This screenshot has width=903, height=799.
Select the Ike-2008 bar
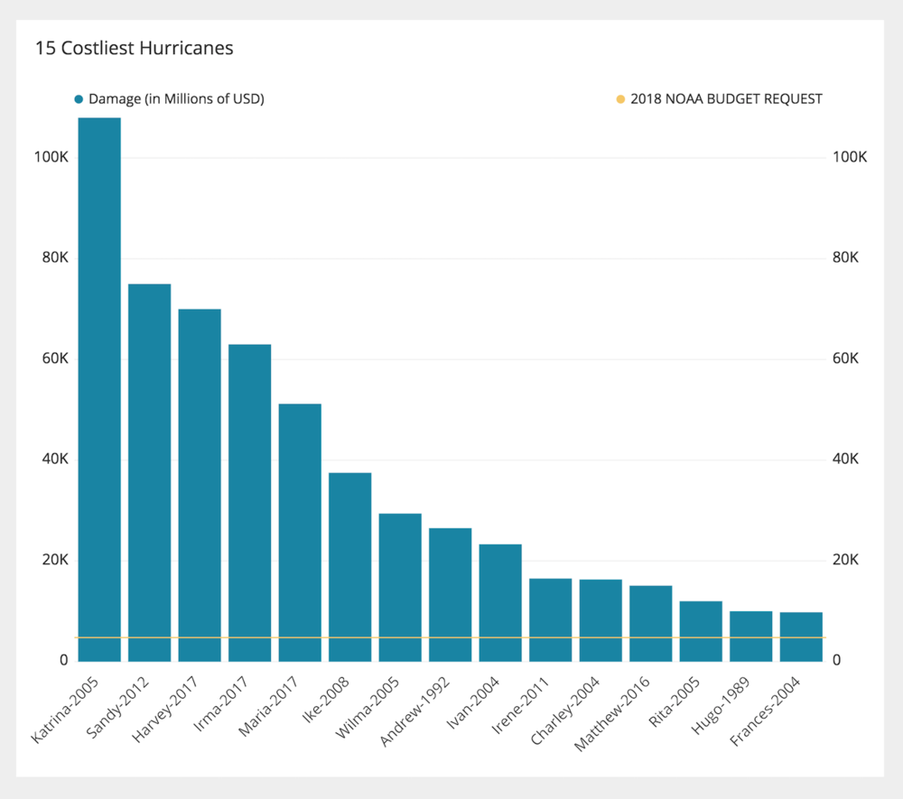click(x=350, y=567)
